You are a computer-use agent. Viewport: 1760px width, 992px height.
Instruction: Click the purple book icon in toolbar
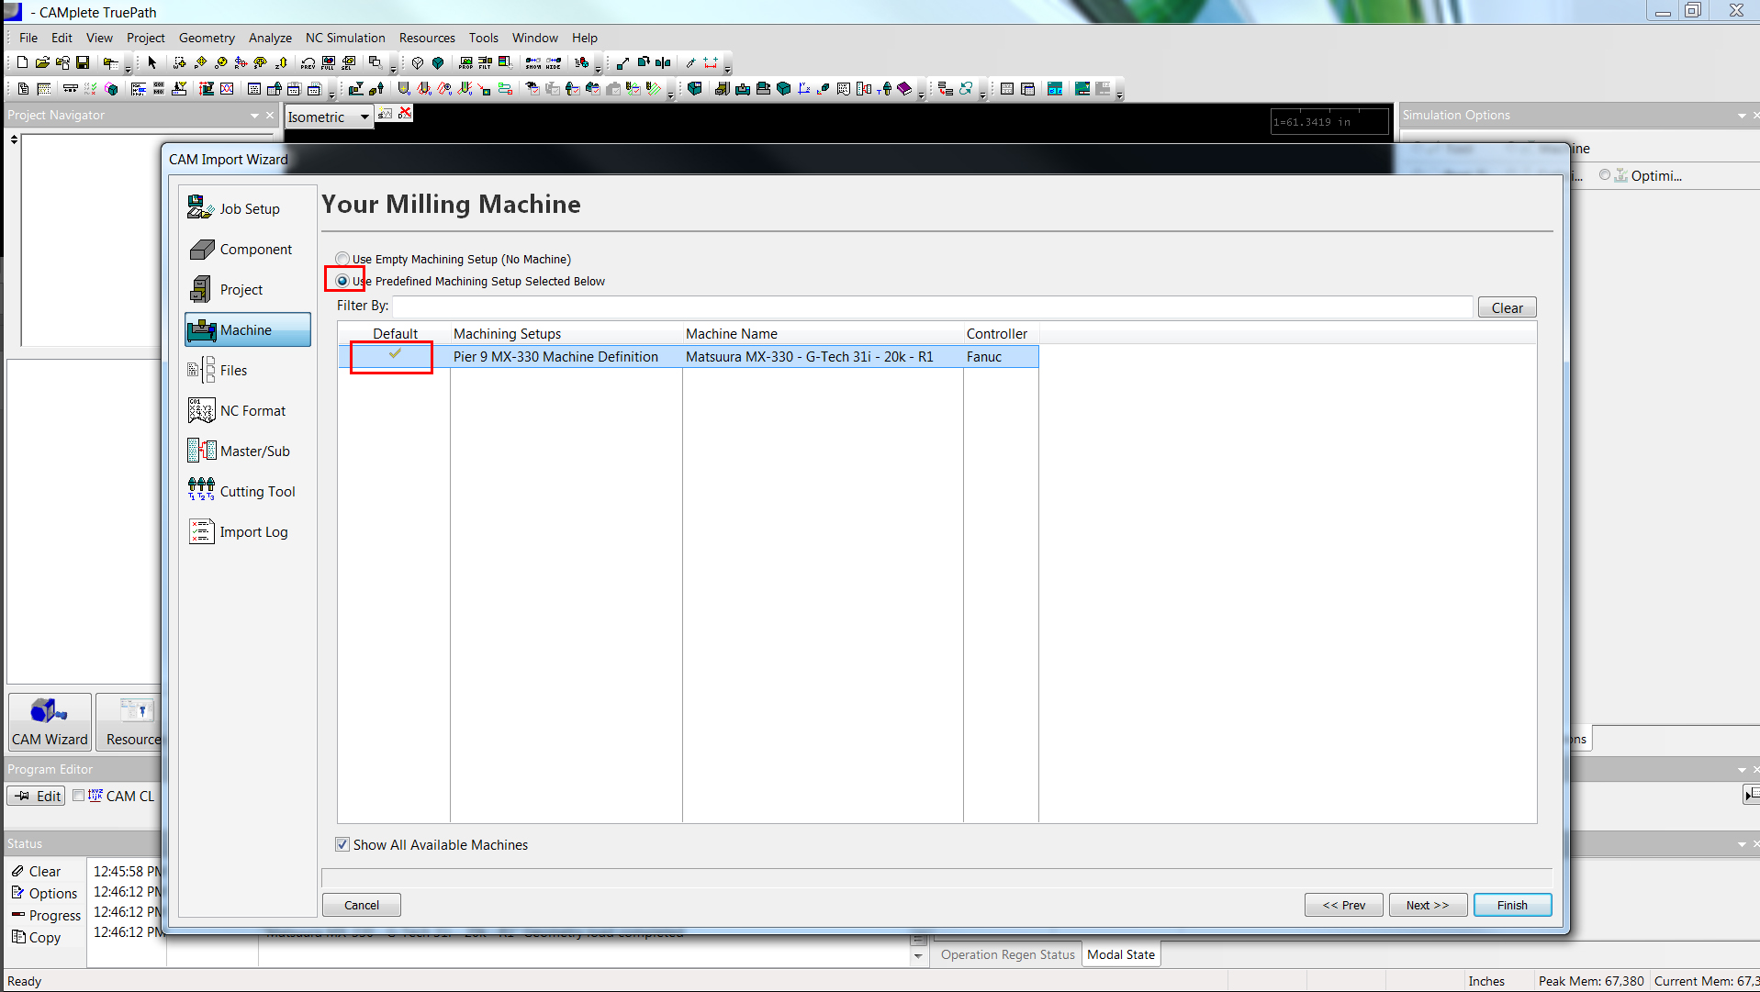[904, 89]
